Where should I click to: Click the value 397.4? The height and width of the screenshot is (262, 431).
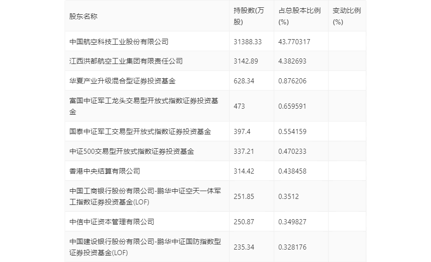coord(242,132)
